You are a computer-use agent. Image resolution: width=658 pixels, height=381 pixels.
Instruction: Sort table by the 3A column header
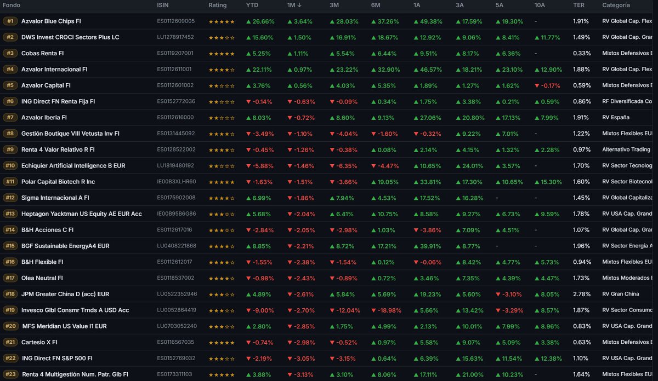coord(460,5)
